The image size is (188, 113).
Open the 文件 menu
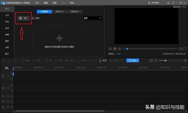pos(37,3)
